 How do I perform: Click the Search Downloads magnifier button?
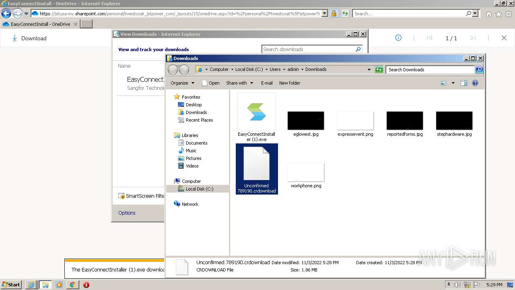(479, 70)
